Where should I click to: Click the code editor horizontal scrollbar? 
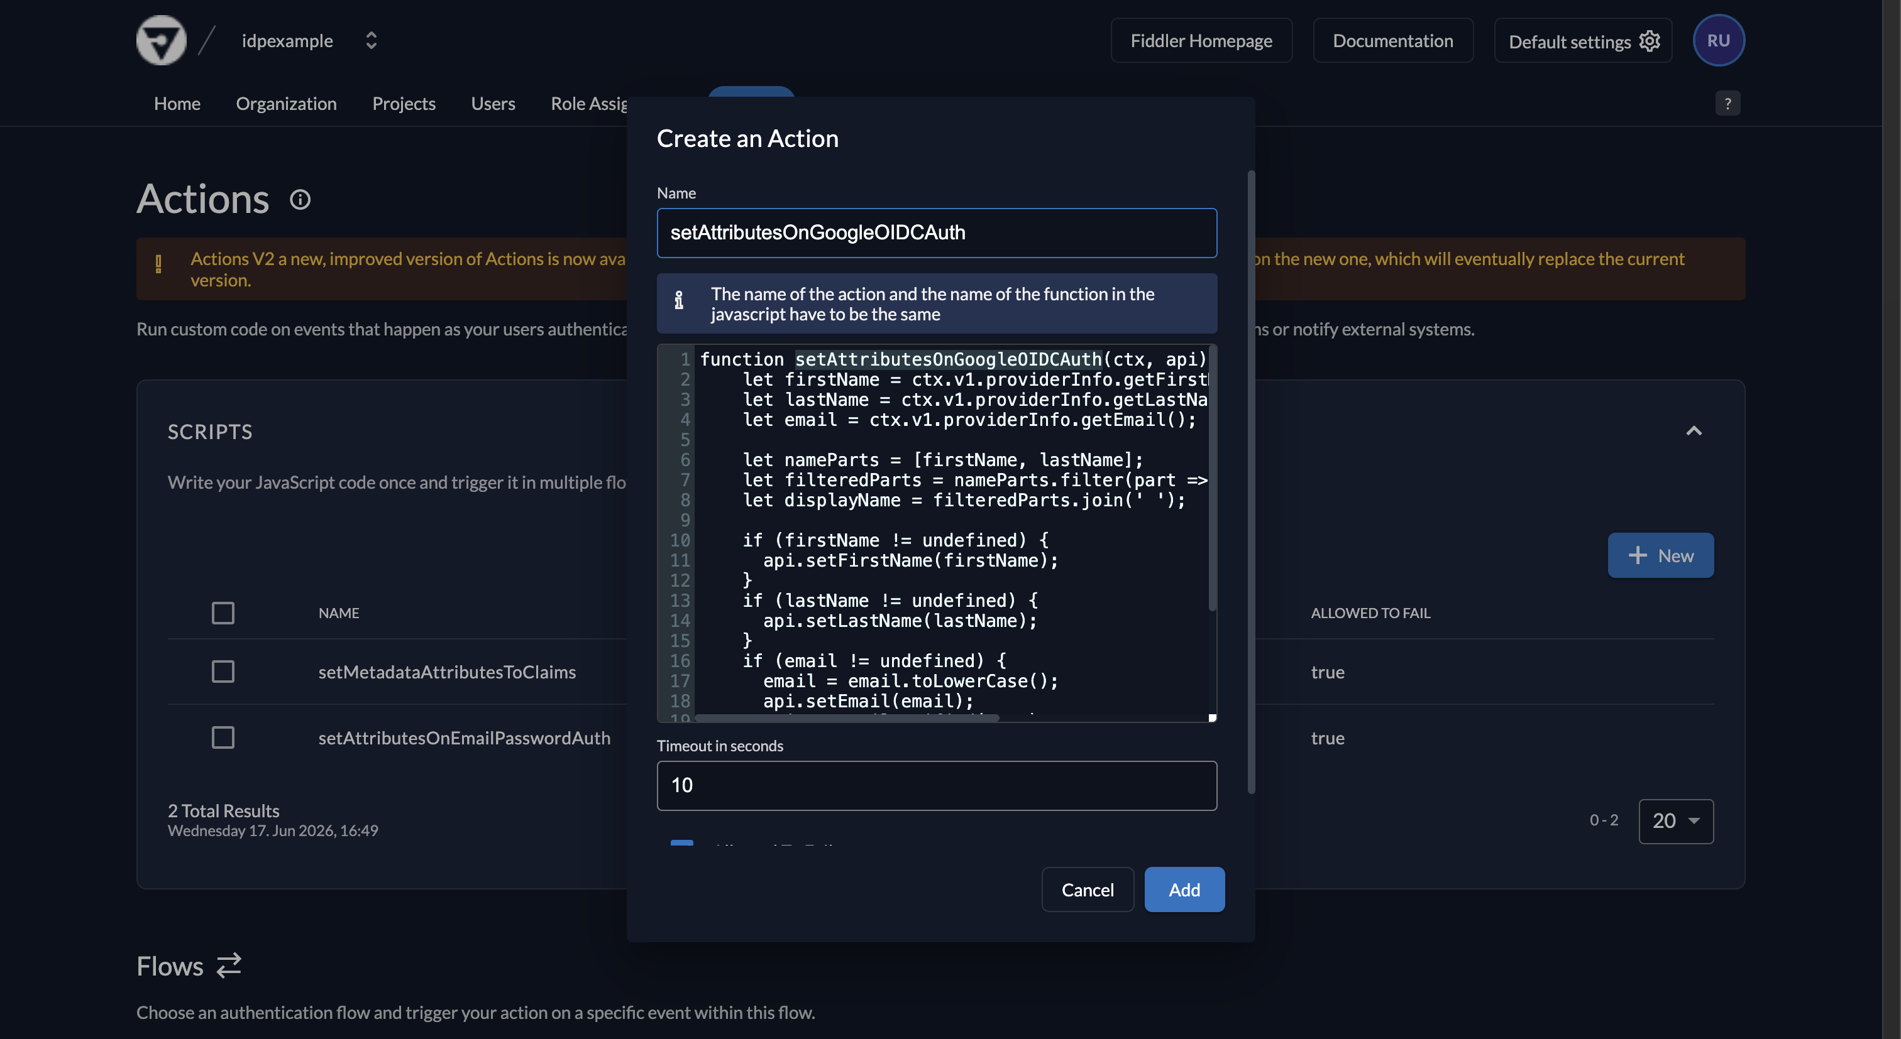click(x=847, y=717)
